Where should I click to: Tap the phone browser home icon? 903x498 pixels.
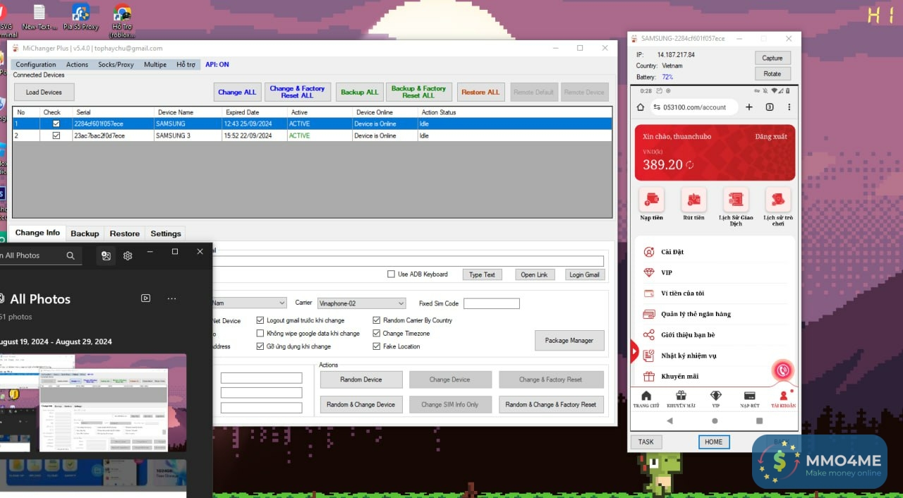(x=641, y=107)
